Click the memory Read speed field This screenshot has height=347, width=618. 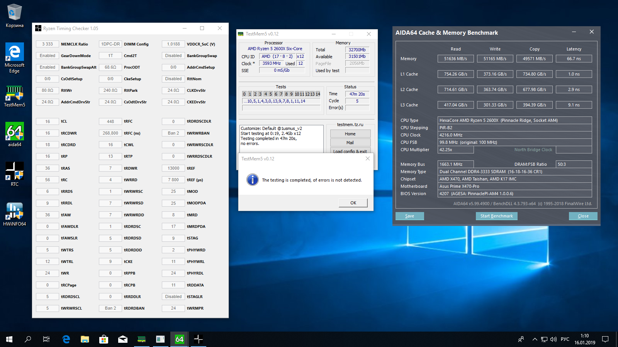[x=455, y=59]
